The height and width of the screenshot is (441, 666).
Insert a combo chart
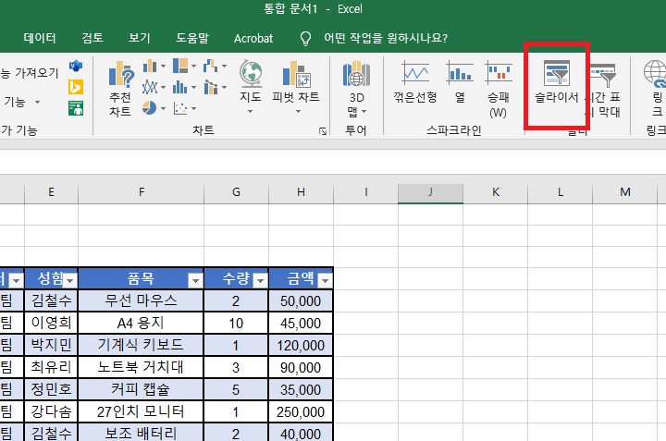[x=211, y=88]
